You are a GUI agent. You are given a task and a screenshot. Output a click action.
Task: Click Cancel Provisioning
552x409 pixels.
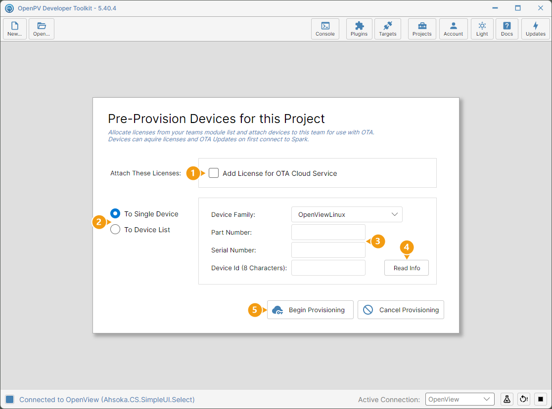[x=401, y=310]
